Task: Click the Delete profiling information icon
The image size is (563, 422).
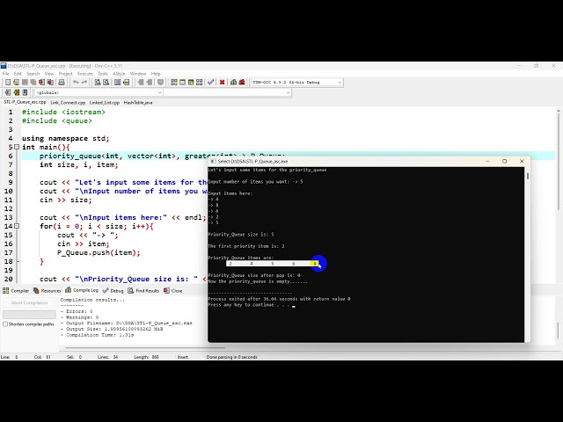Action: tap(242, 82)
